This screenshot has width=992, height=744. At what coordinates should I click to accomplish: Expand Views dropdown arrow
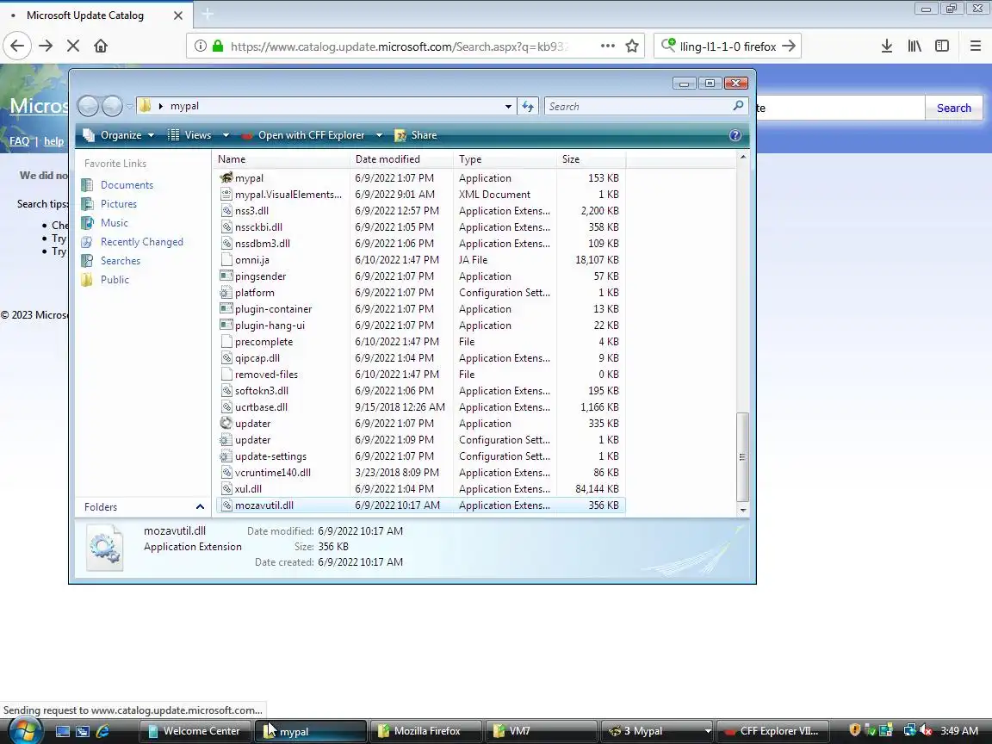point(226,135)
